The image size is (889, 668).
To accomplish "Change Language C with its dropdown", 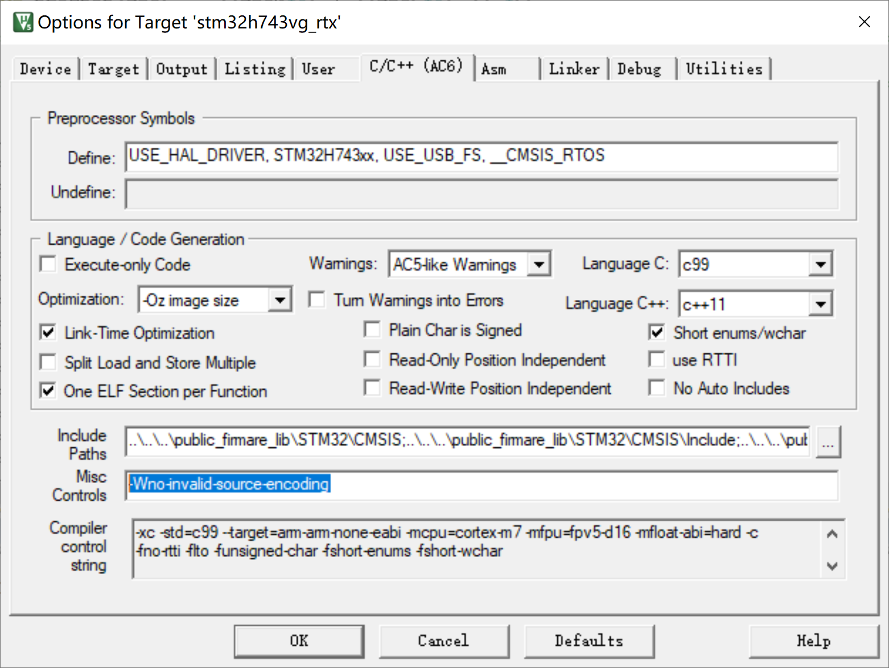I will (820, 263).
